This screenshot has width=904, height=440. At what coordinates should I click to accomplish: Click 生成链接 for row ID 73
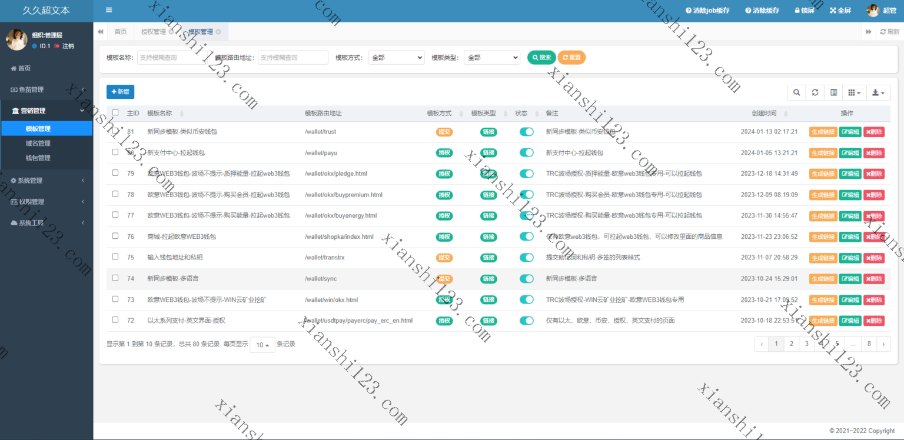(x=823, y=300)
